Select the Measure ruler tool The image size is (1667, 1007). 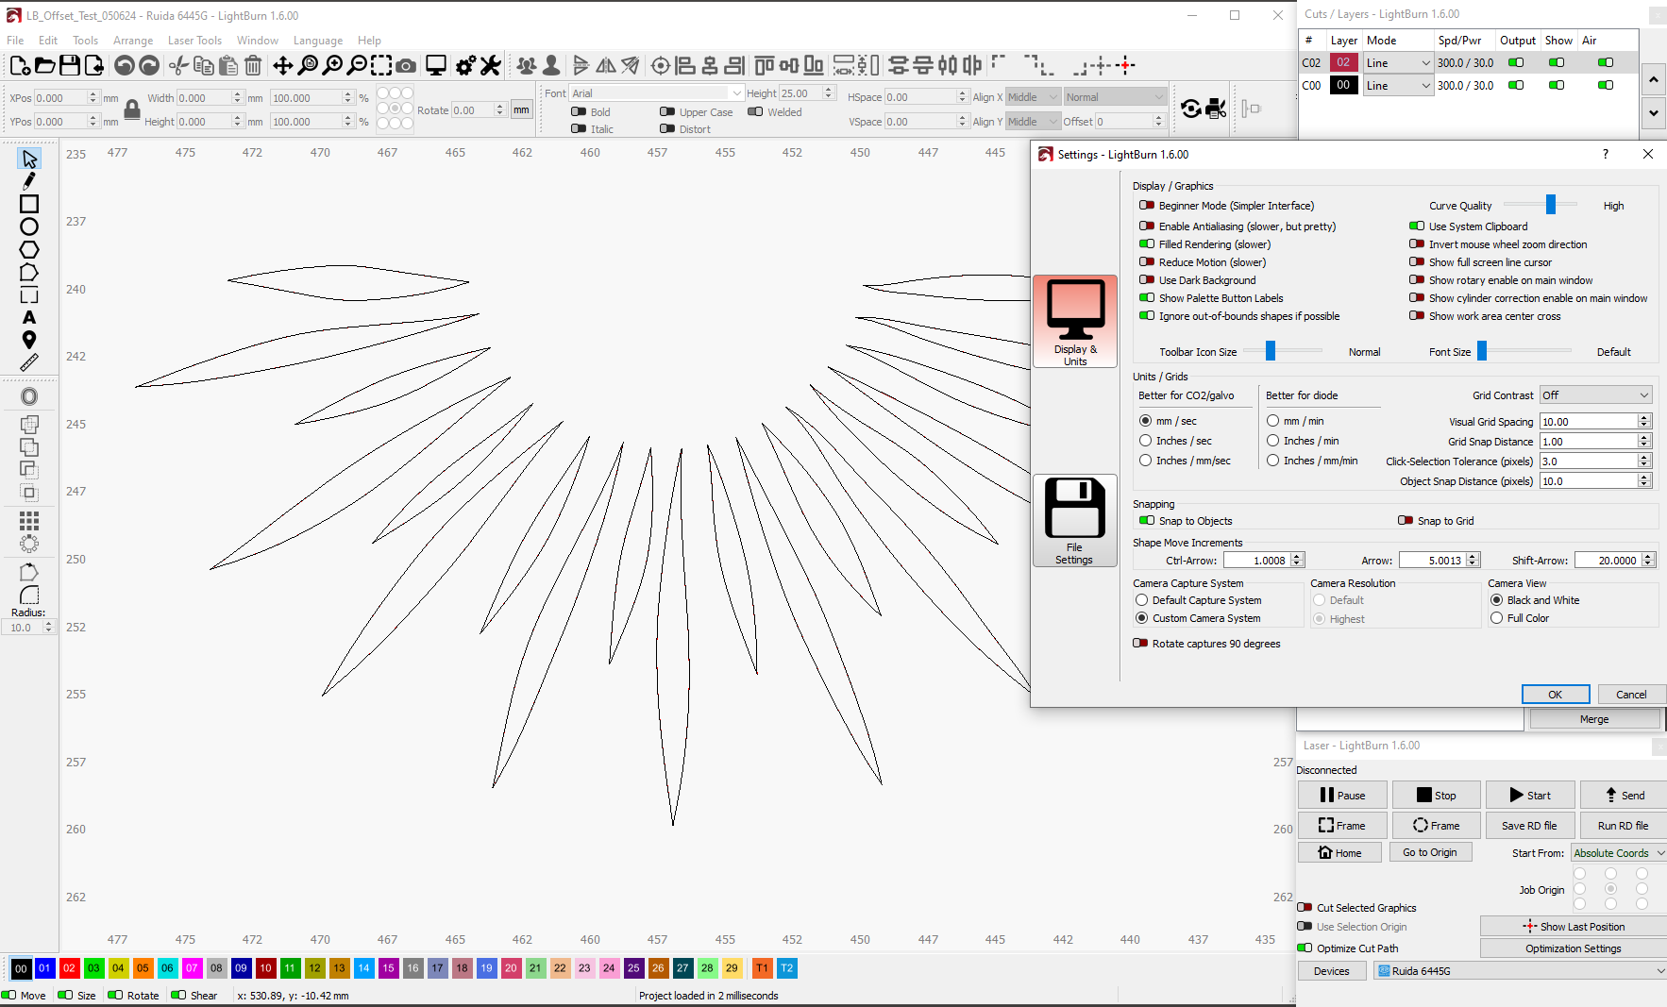[29, 362]
